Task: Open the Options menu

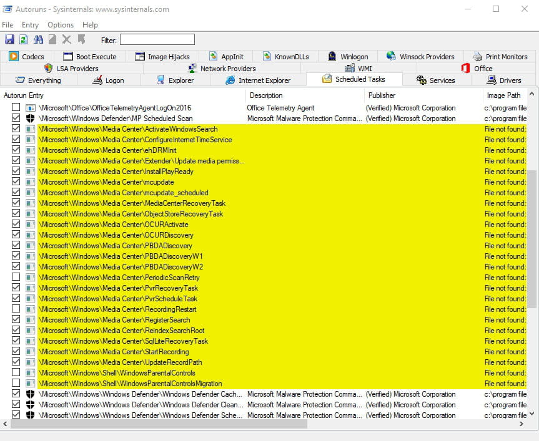Action: [x=61, y=25]
